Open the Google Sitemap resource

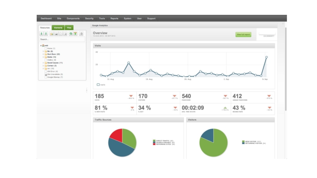click(x=53, y=77)
